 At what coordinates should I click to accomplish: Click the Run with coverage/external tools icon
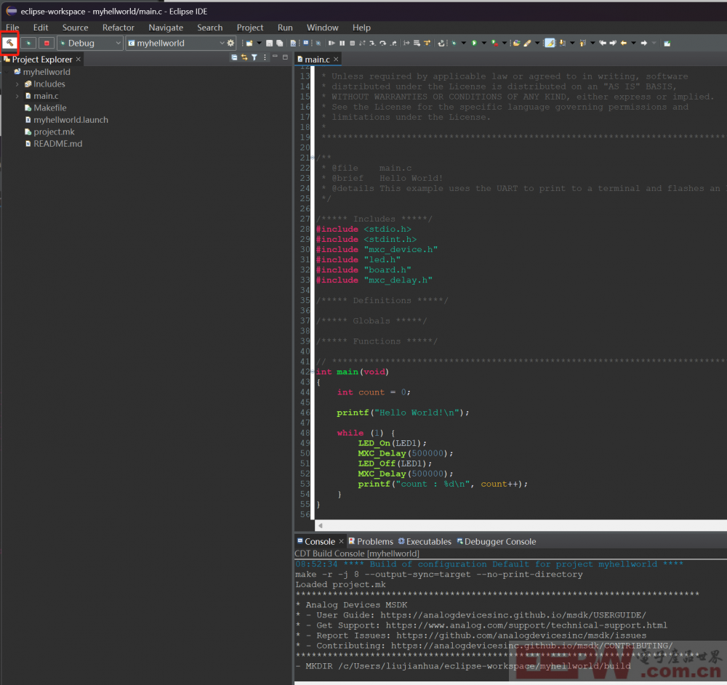[494, 43]
